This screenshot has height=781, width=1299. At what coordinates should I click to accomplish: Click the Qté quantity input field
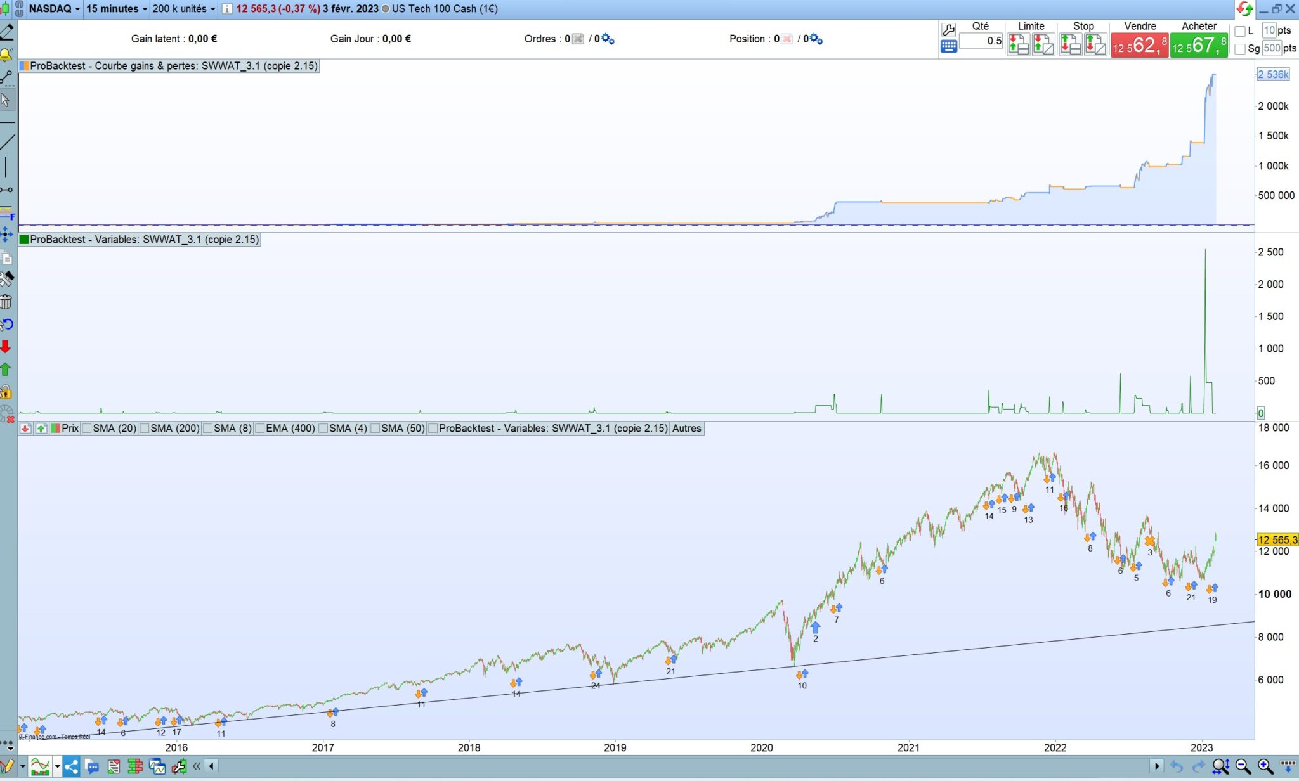[x=981, y=41]
